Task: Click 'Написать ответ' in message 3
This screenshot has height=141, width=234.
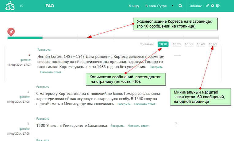Action: click(x=138, y=126)
